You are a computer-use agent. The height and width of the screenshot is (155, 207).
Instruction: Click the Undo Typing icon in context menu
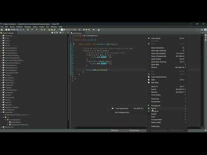[x=149, y=38]
